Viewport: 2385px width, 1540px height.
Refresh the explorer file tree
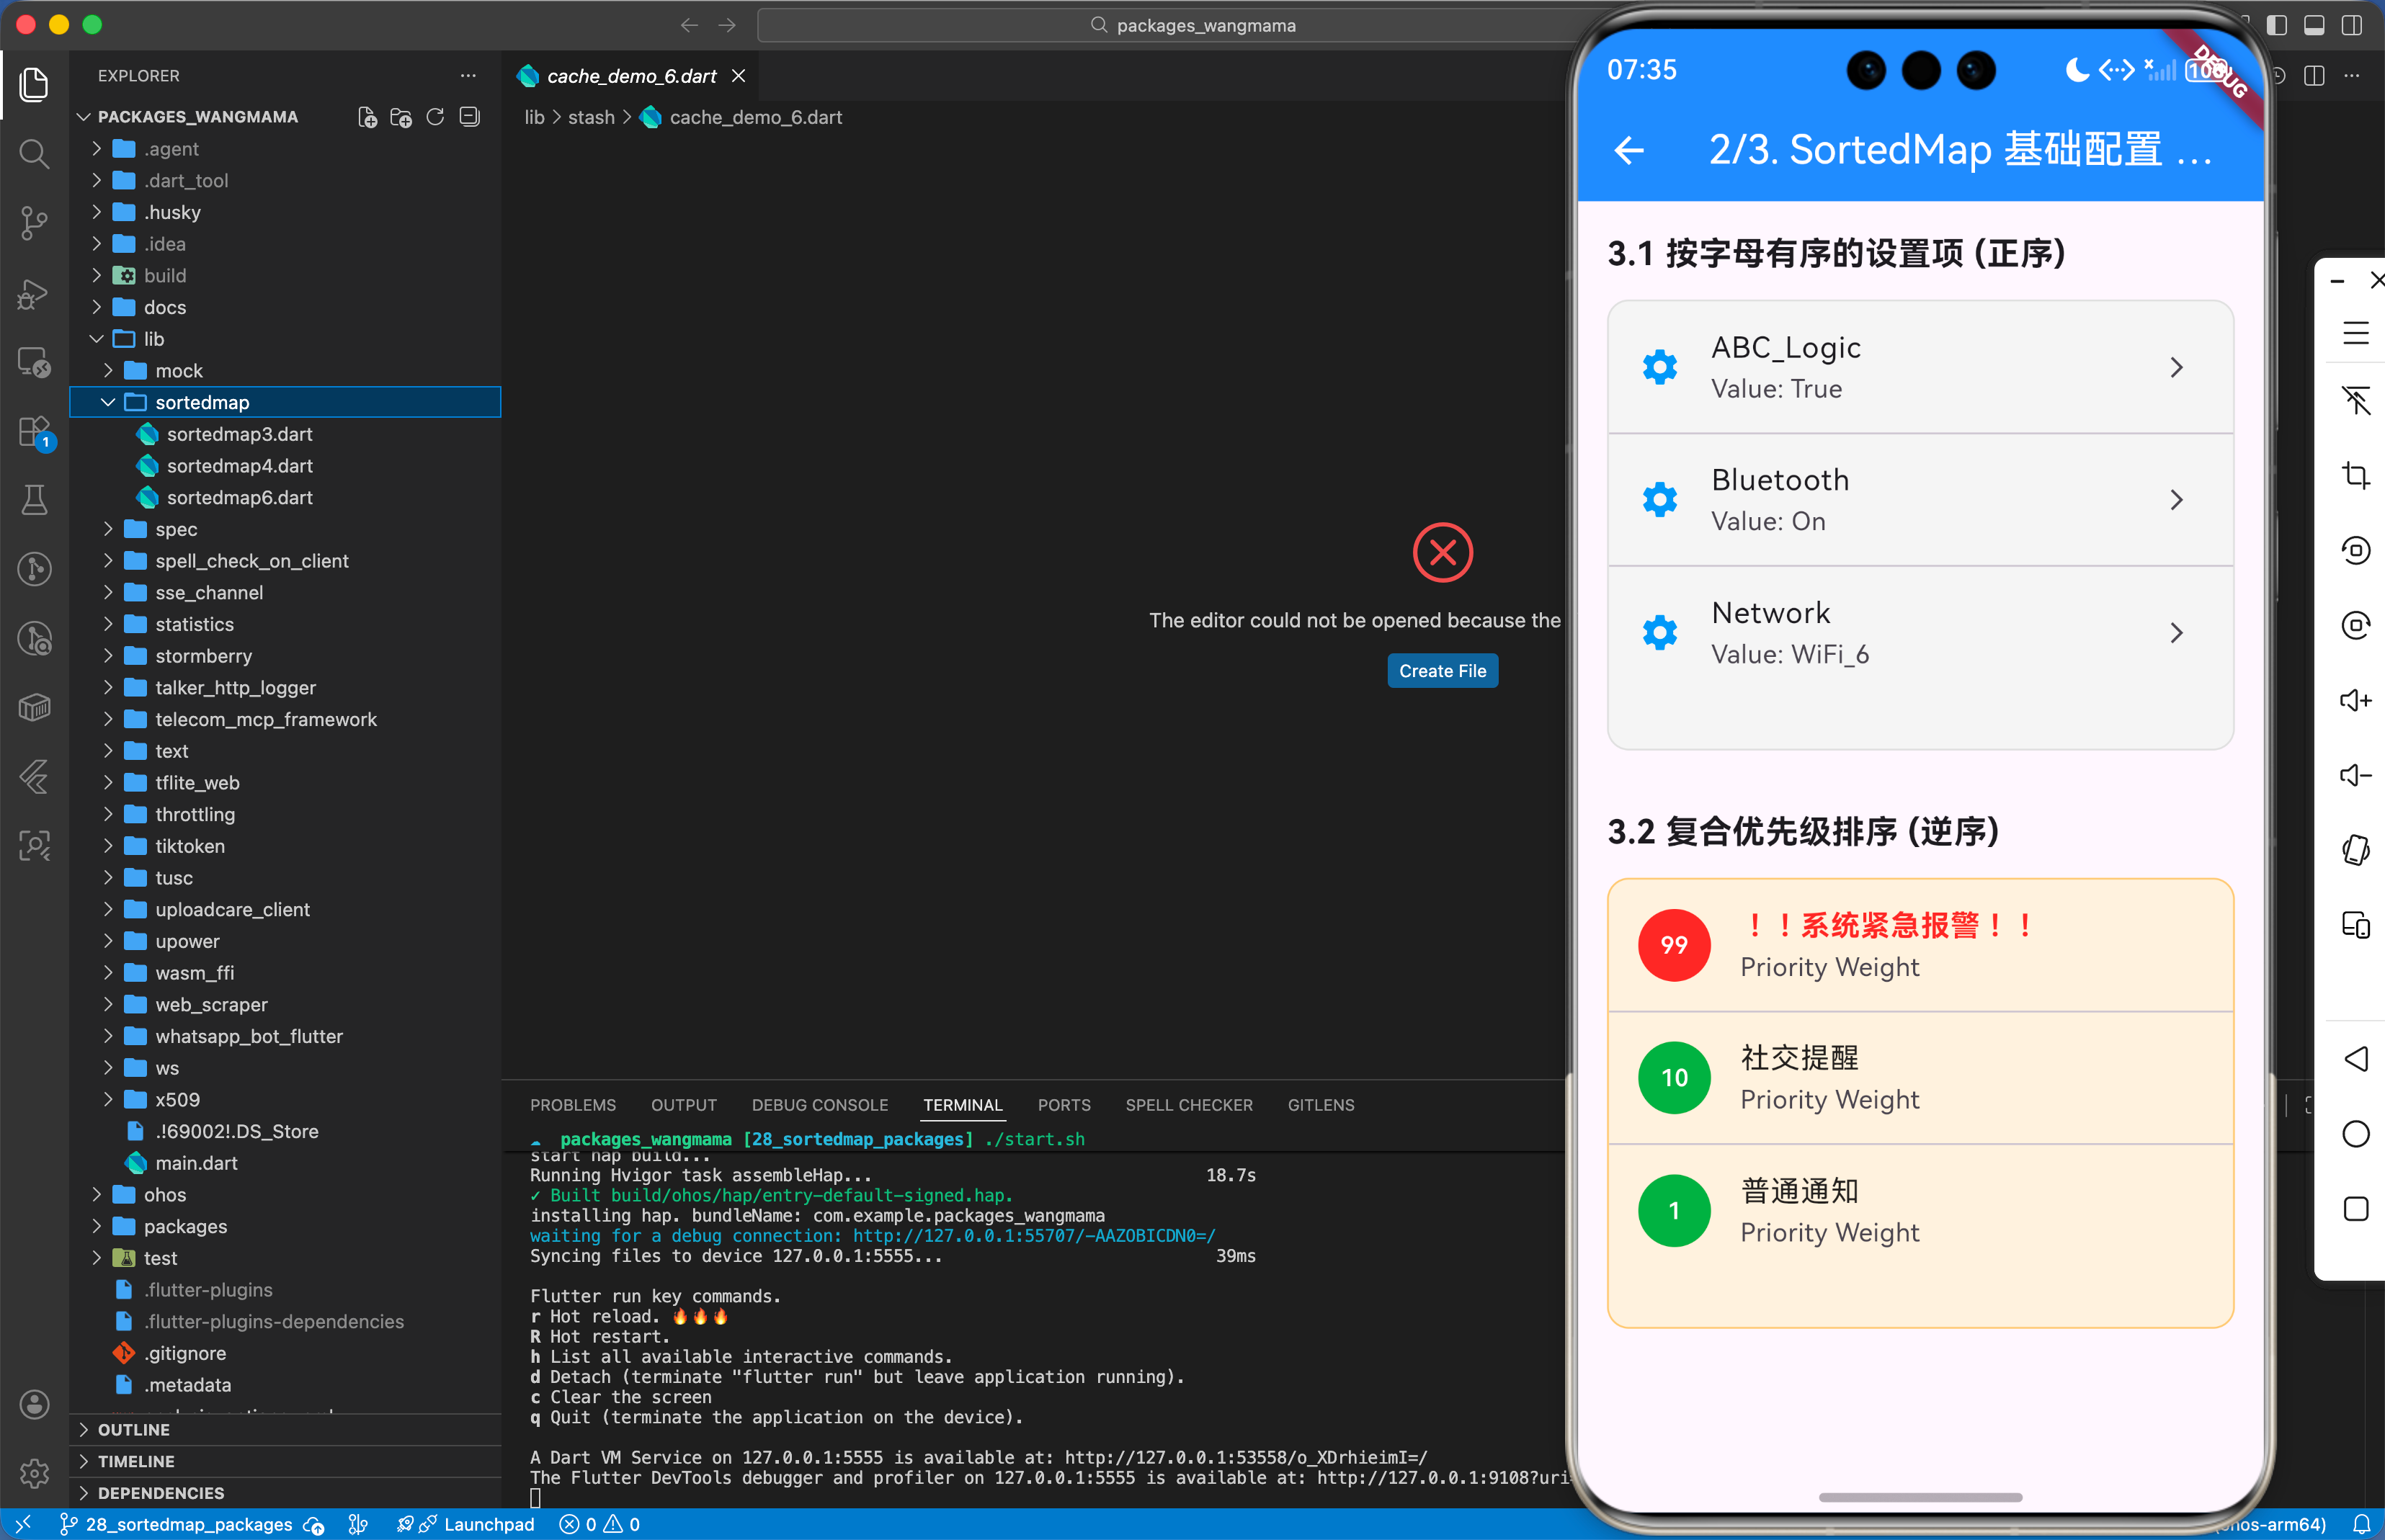point(435,117)
